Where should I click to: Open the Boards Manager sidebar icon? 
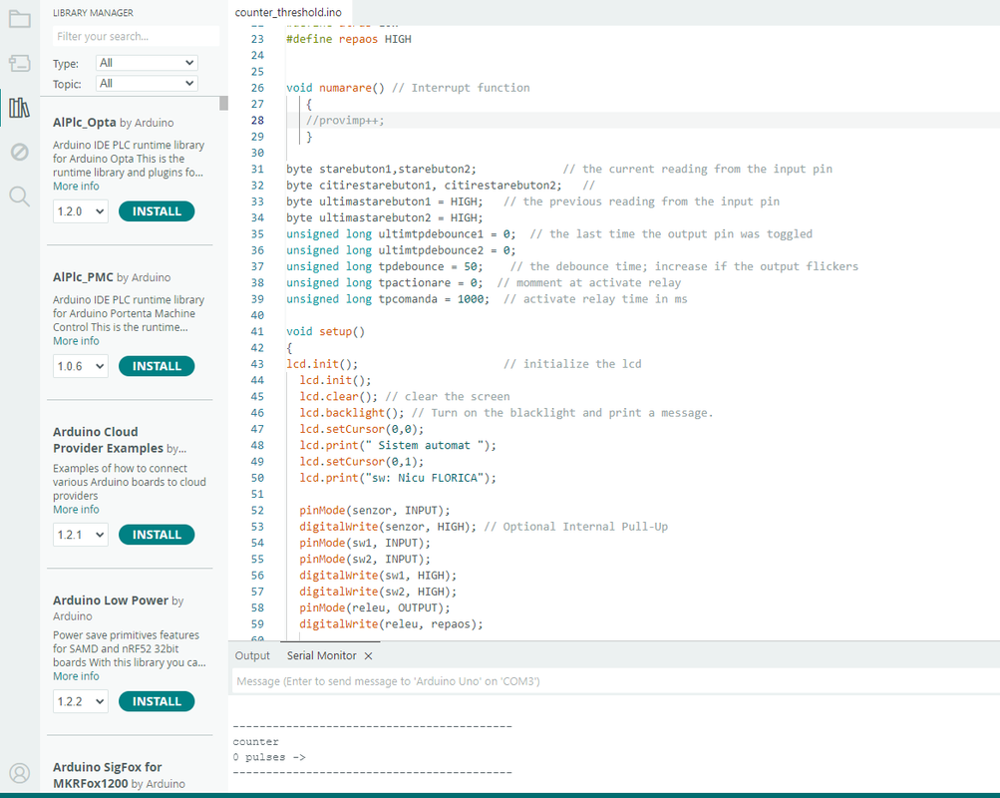[19, 63]
